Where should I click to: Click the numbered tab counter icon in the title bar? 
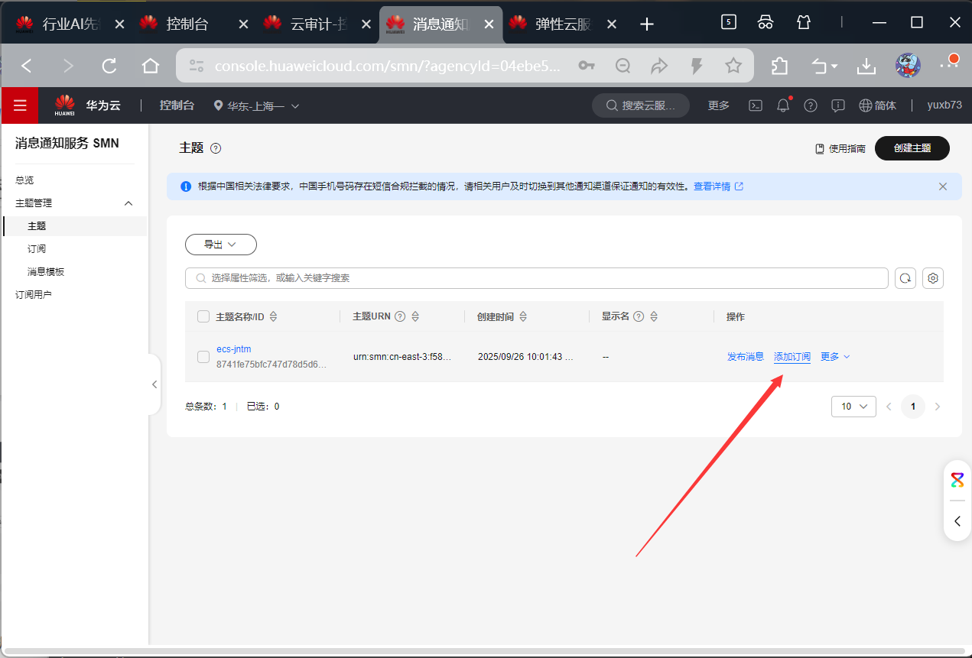coord(729,23)
